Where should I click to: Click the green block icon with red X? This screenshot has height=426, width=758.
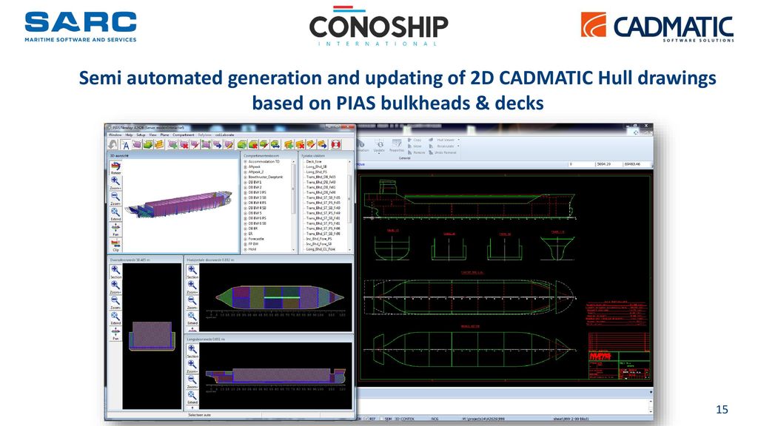(253, 144)
